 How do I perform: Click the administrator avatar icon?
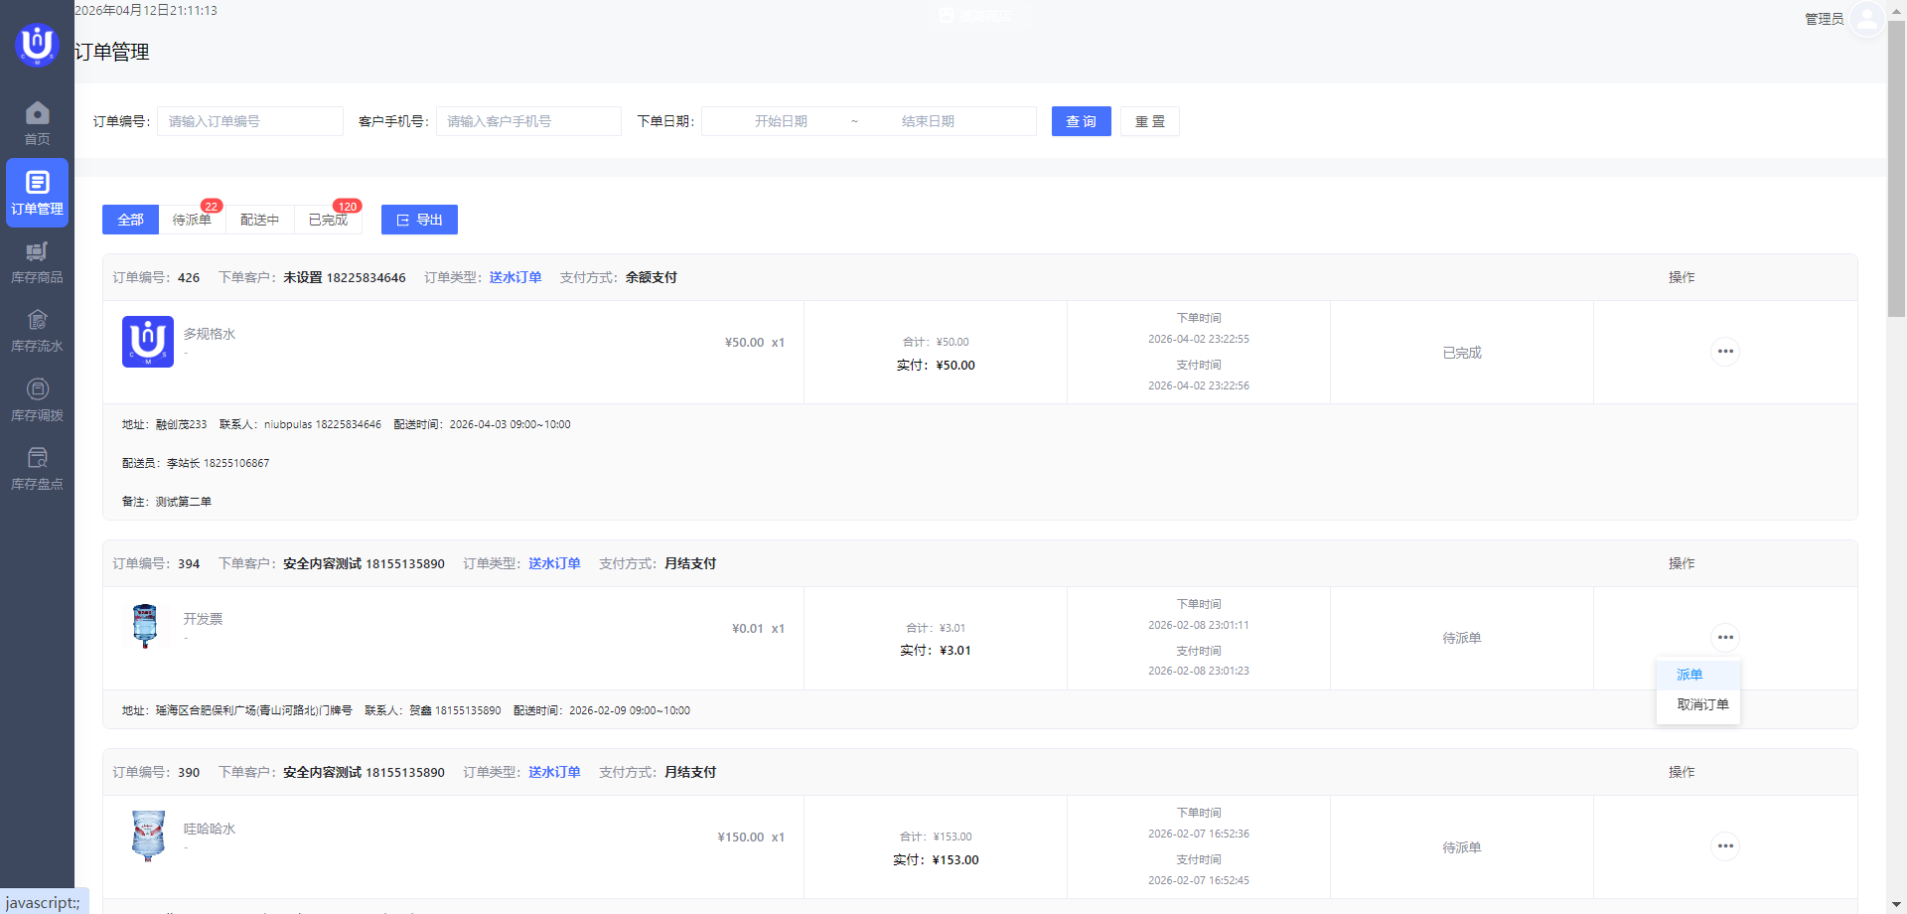click(1866, 19)
